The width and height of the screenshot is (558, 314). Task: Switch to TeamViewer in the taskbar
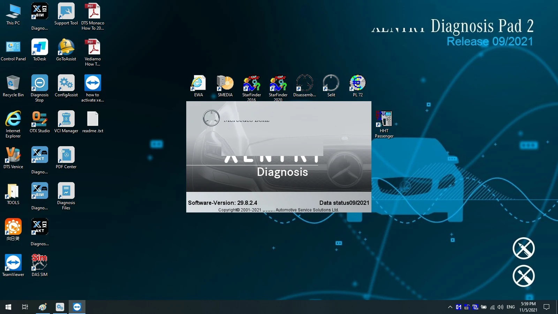point(77,307)
